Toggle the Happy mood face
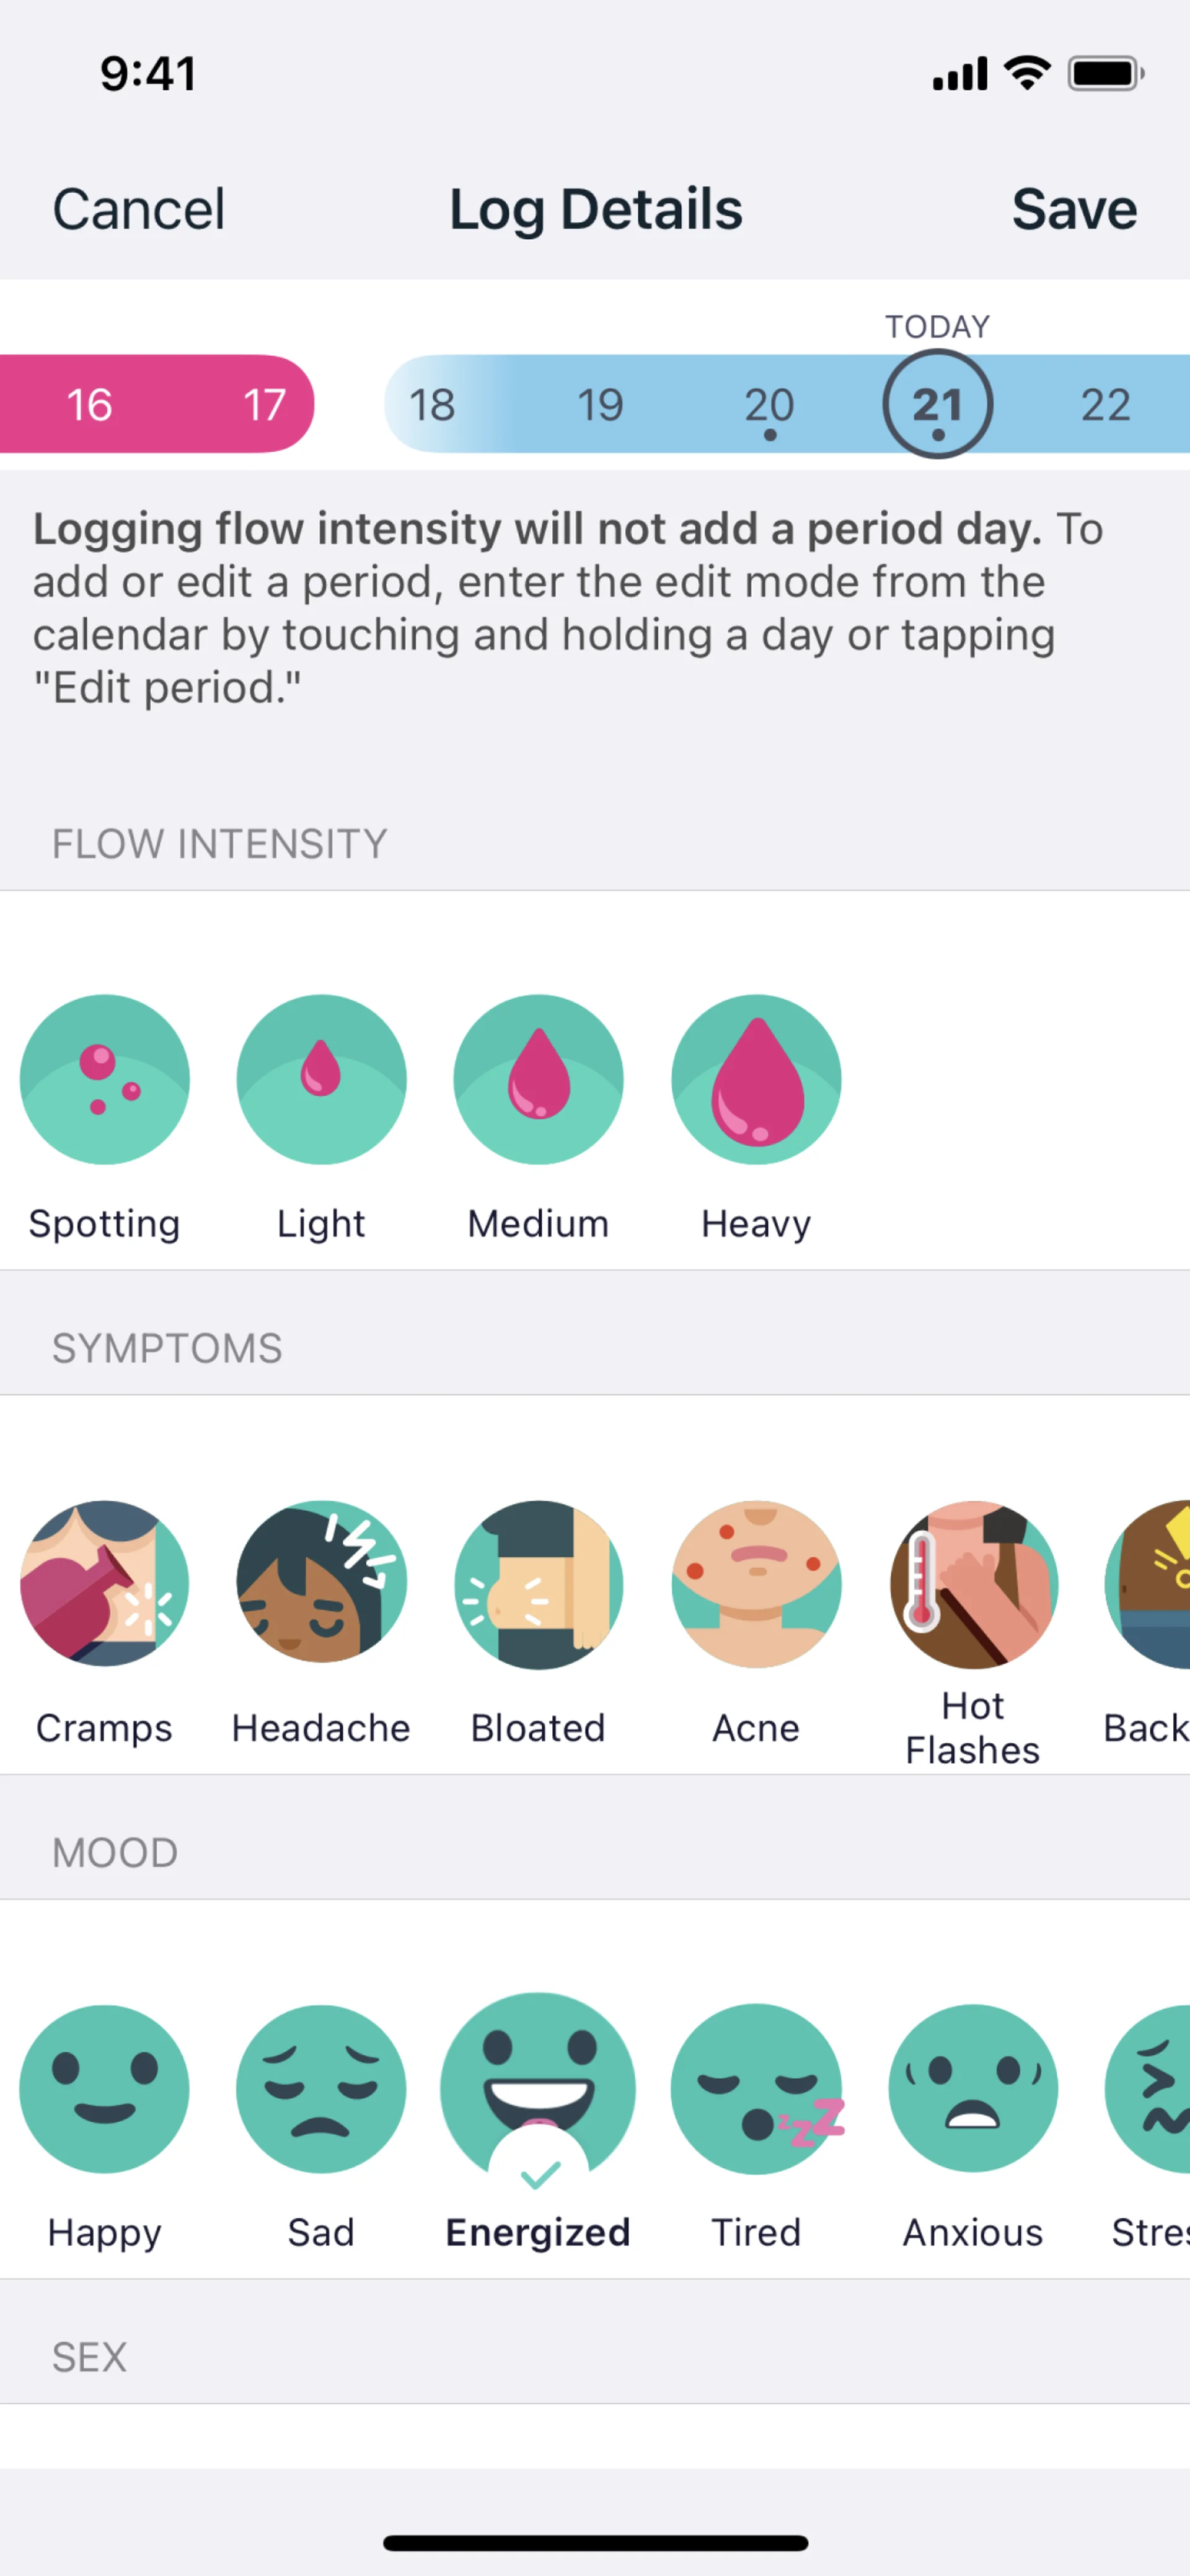1190x2576 pixels. click(104, 2089)
